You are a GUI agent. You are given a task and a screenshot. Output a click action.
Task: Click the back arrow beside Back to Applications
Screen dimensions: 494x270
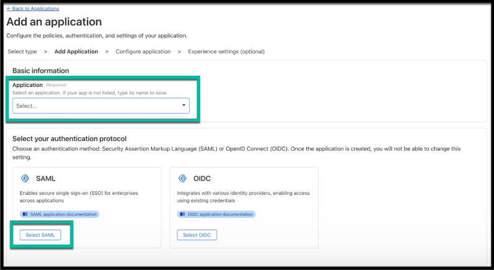9,9
